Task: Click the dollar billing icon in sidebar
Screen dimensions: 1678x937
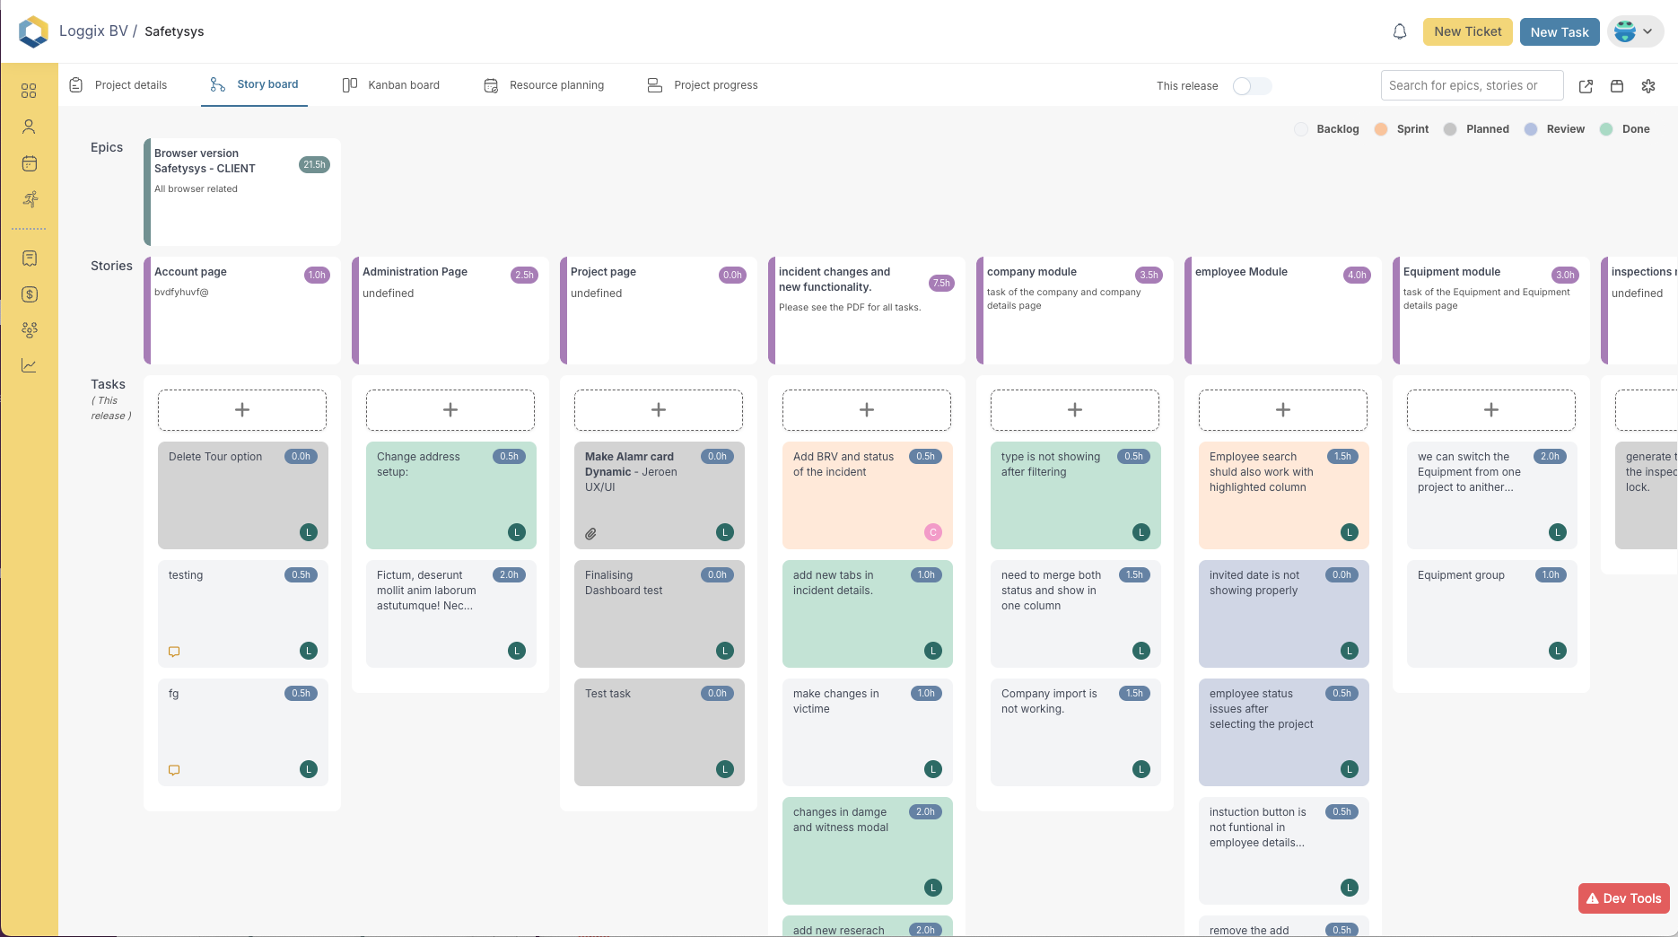Action: pos(29,294)
